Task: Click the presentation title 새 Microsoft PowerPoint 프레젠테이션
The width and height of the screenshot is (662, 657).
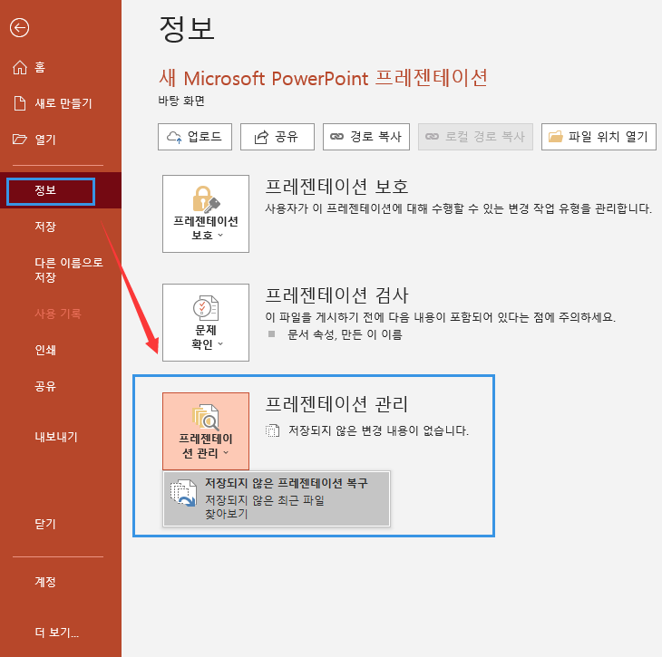Action: pyautogui.click(x=324, y=78)
